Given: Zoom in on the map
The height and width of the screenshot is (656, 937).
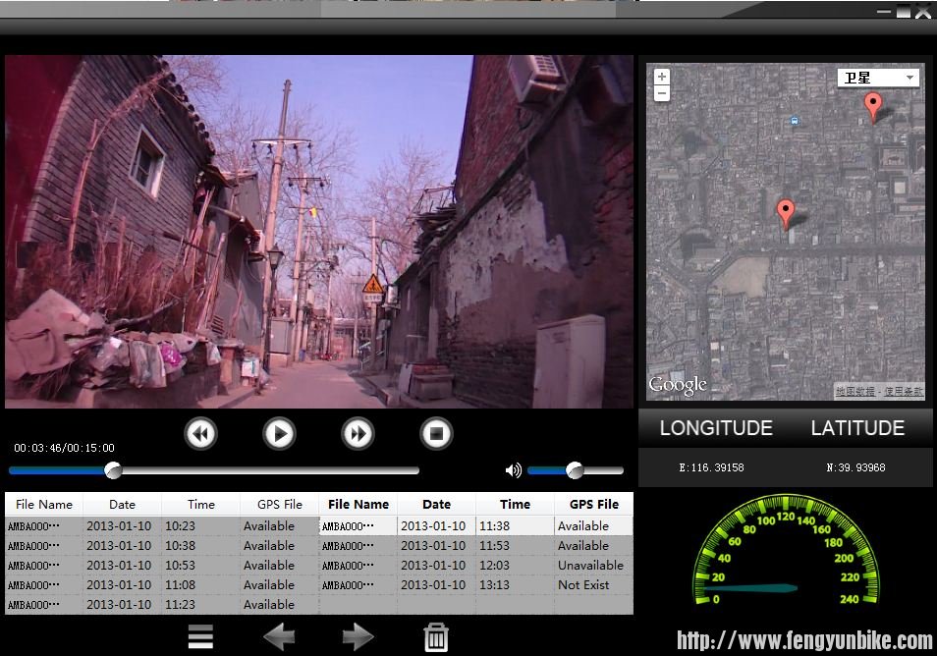Looking at the screenshot, I should [662, 77].
